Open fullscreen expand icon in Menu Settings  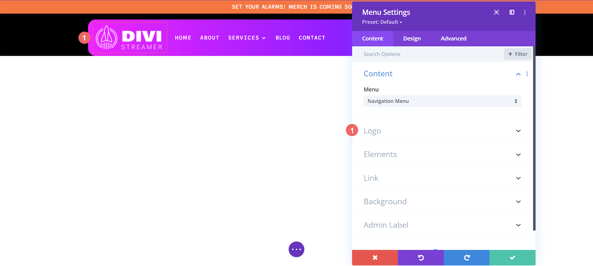coord(496,12)
